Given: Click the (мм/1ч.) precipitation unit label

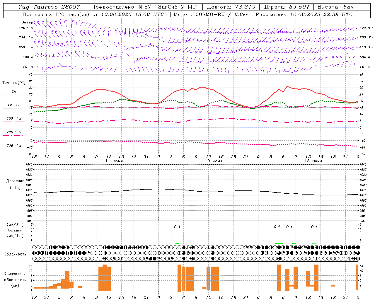Looking at the screenshot, I should [15, 236].
